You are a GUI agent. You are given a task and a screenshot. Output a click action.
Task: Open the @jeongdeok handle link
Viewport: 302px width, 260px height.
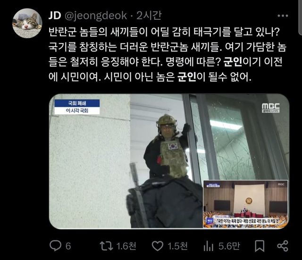pyautogui.click(x=95, y=16)
